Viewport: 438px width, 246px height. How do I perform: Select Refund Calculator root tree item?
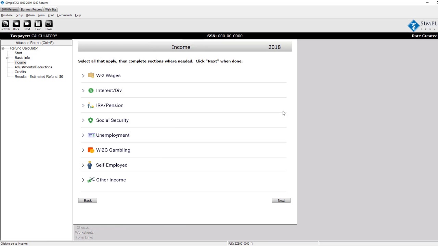[x=24, y=48]
